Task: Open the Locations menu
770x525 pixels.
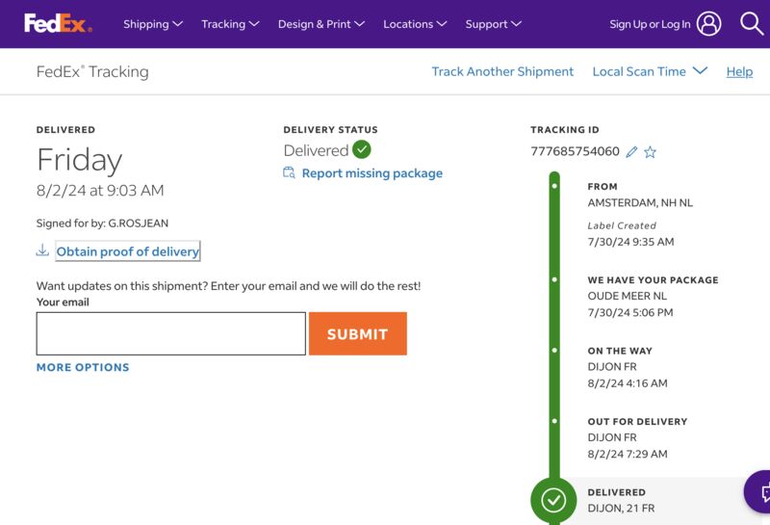Action: pos(415,24)
